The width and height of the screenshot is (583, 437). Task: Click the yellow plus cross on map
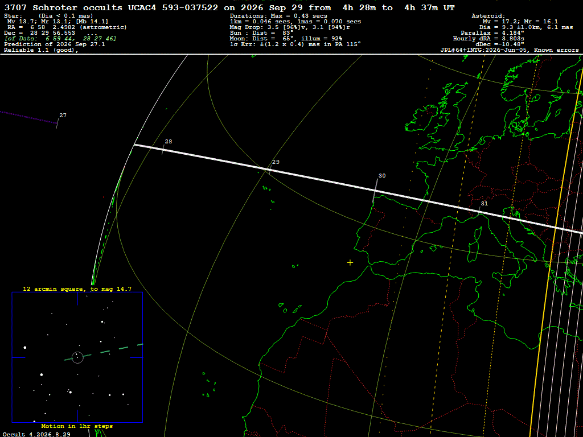point(350,263)
